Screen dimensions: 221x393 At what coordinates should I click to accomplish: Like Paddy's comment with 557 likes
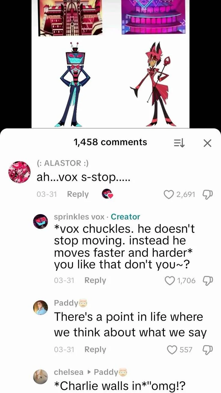(172, 350)
